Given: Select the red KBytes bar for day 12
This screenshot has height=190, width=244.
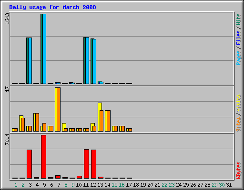Looking at the screenshot, I should click(93, 164).
